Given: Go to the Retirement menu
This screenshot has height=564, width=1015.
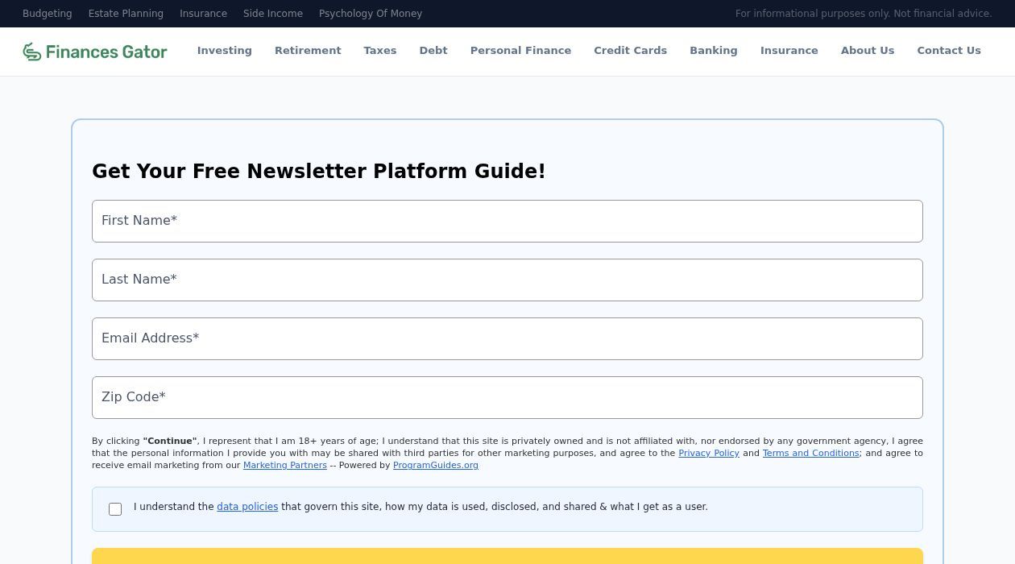Looking at the screenshot, I should click(308, 50).
